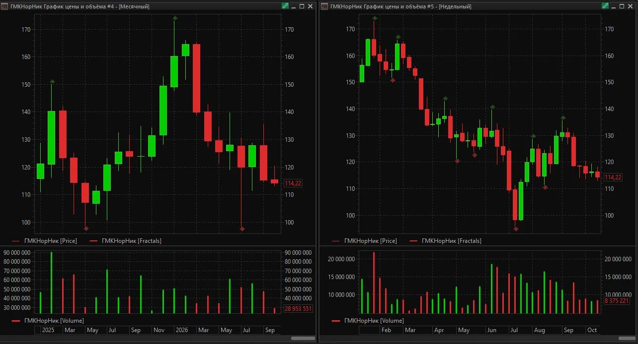Viewport: 638px width, 344px height.
Task: Click the chart icon in the Недельный window title bar
Action: pos(325,6)
